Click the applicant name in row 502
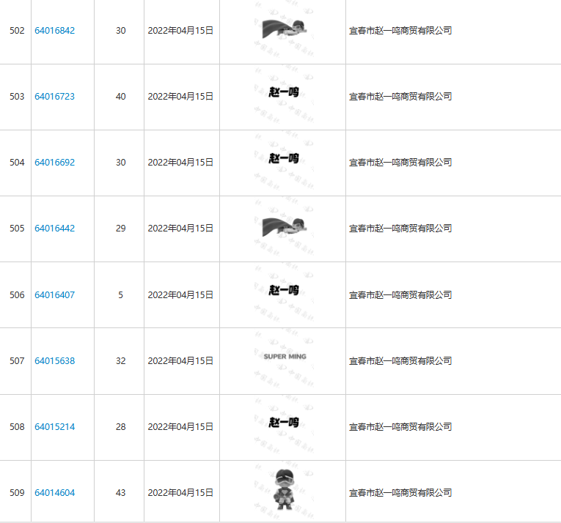The height and width of the screenshot is (523, 561). 400,31
